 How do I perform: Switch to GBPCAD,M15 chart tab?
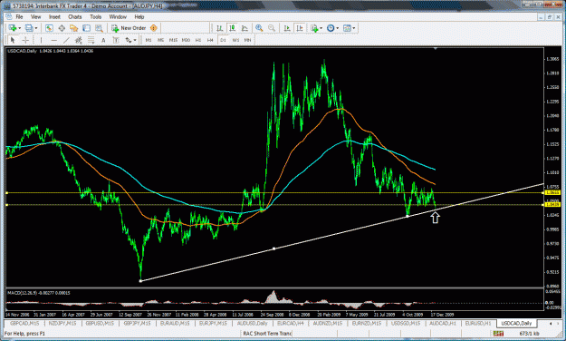tap(24, 323)
